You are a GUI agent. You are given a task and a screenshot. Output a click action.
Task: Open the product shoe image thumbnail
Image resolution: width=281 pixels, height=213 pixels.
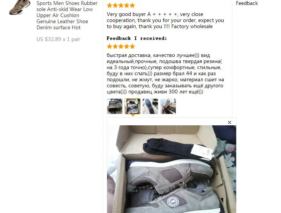coord(20,7)
